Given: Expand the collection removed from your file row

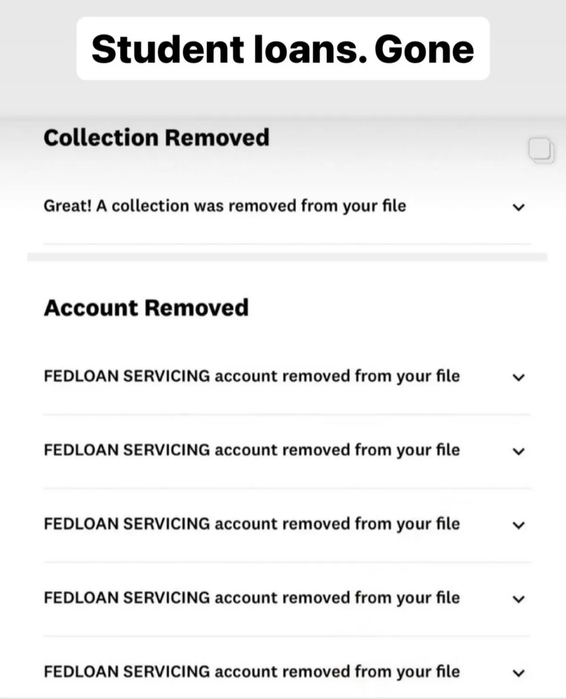Looking at the screenshot, I should point(519,207).
